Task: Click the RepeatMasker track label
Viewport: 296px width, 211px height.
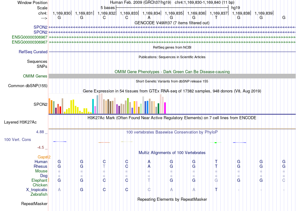Action: (x=34, y=204)
